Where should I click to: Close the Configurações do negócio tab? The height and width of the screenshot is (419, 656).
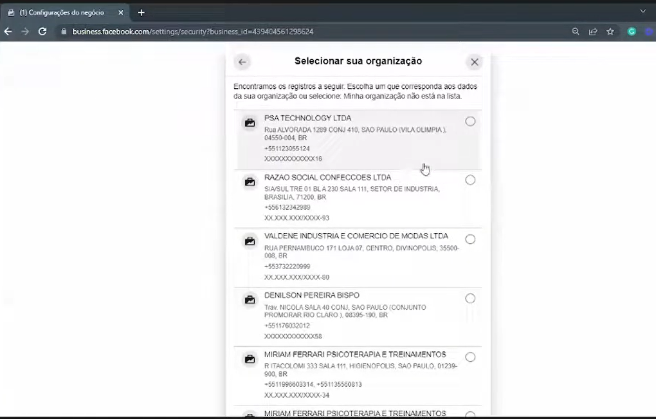point(120,13)
